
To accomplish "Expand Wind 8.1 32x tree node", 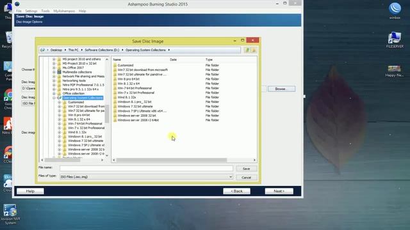I will 60,132.
